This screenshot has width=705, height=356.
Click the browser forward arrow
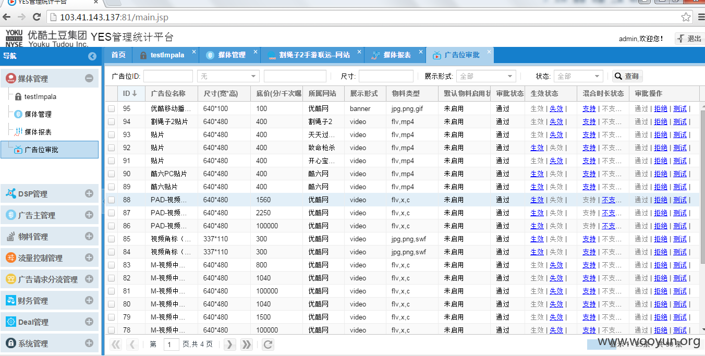pos(21,17)
